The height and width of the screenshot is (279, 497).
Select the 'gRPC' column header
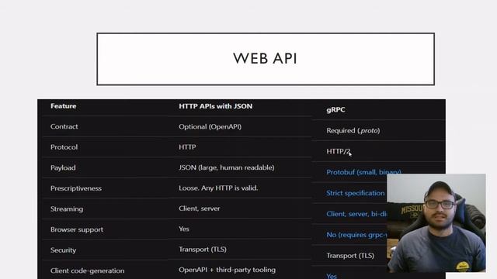pyautogui.click(x=335, y=110)
